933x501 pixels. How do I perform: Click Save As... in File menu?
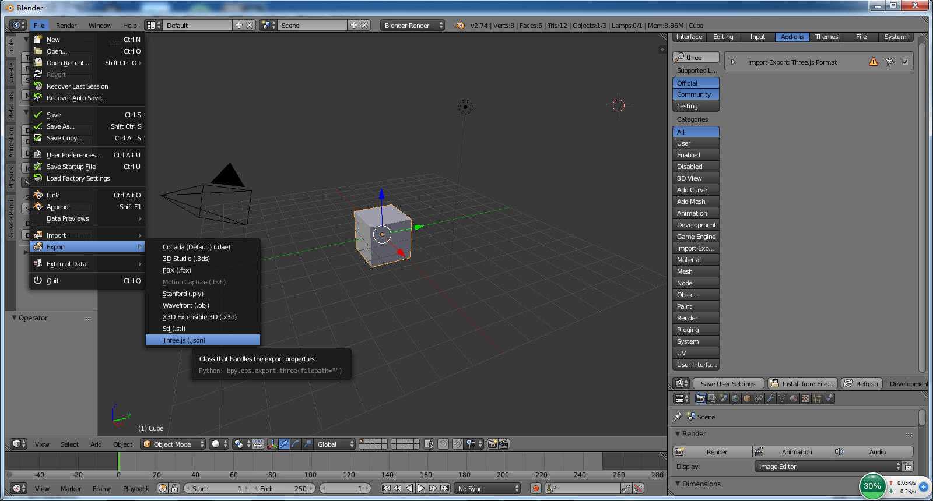coord(87,126)
